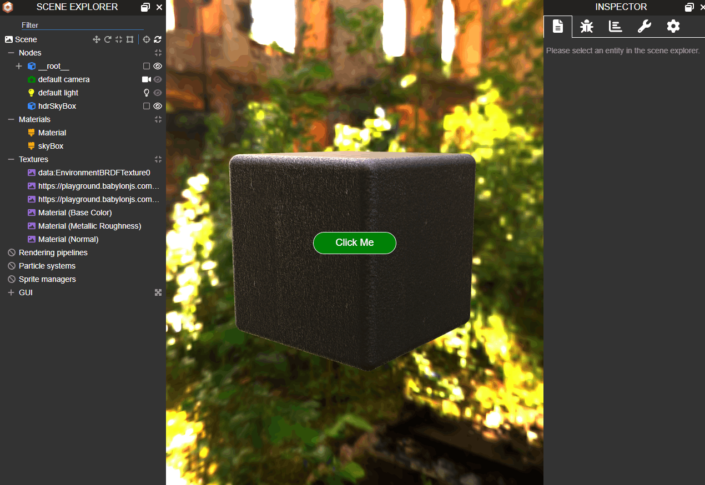
Task: Click the Babylon.js logo in Scene Explorer header
Action: click(x=8, y=7)
